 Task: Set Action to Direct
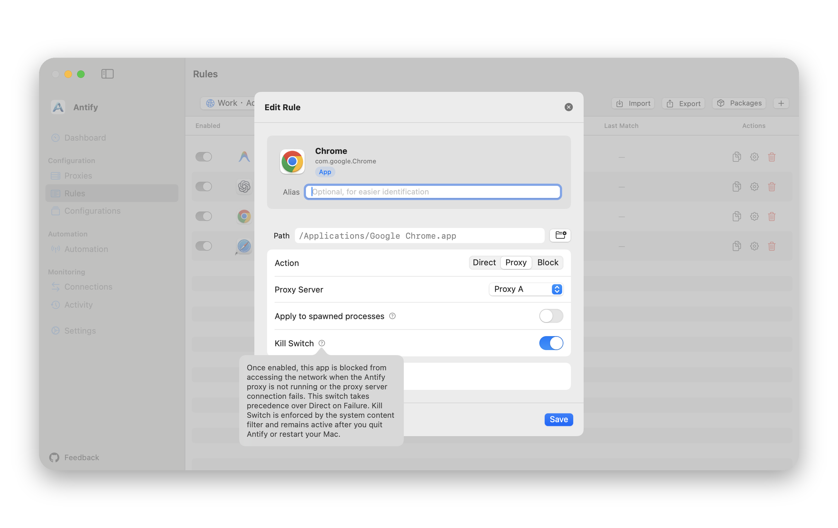coord(484,263)
